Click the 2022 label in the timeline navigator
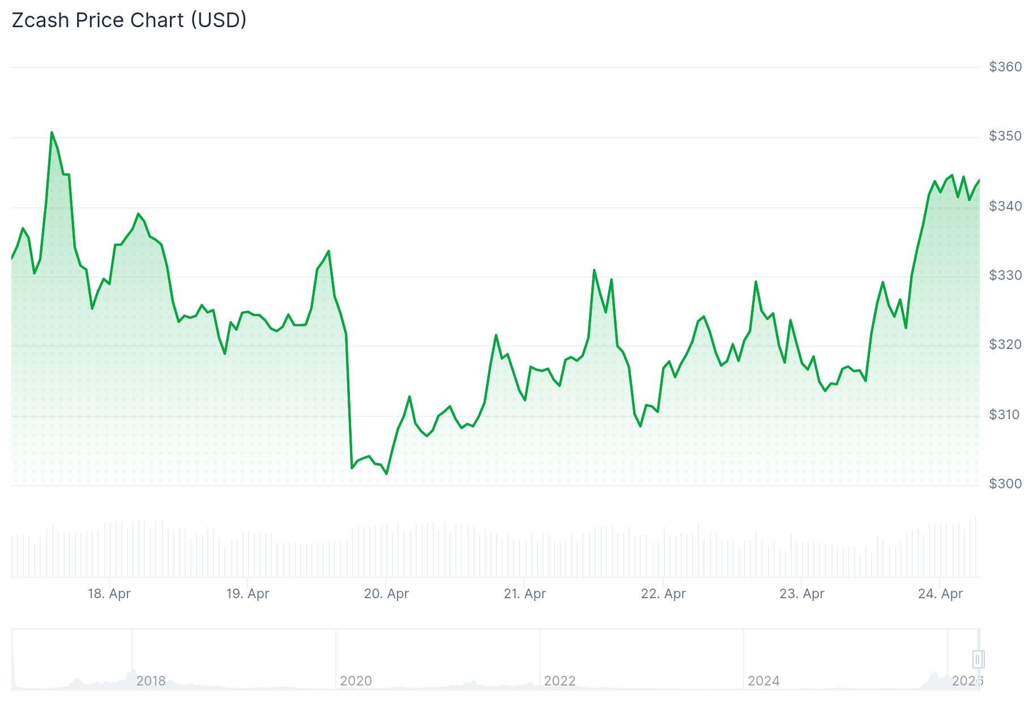 click(561, 682)
